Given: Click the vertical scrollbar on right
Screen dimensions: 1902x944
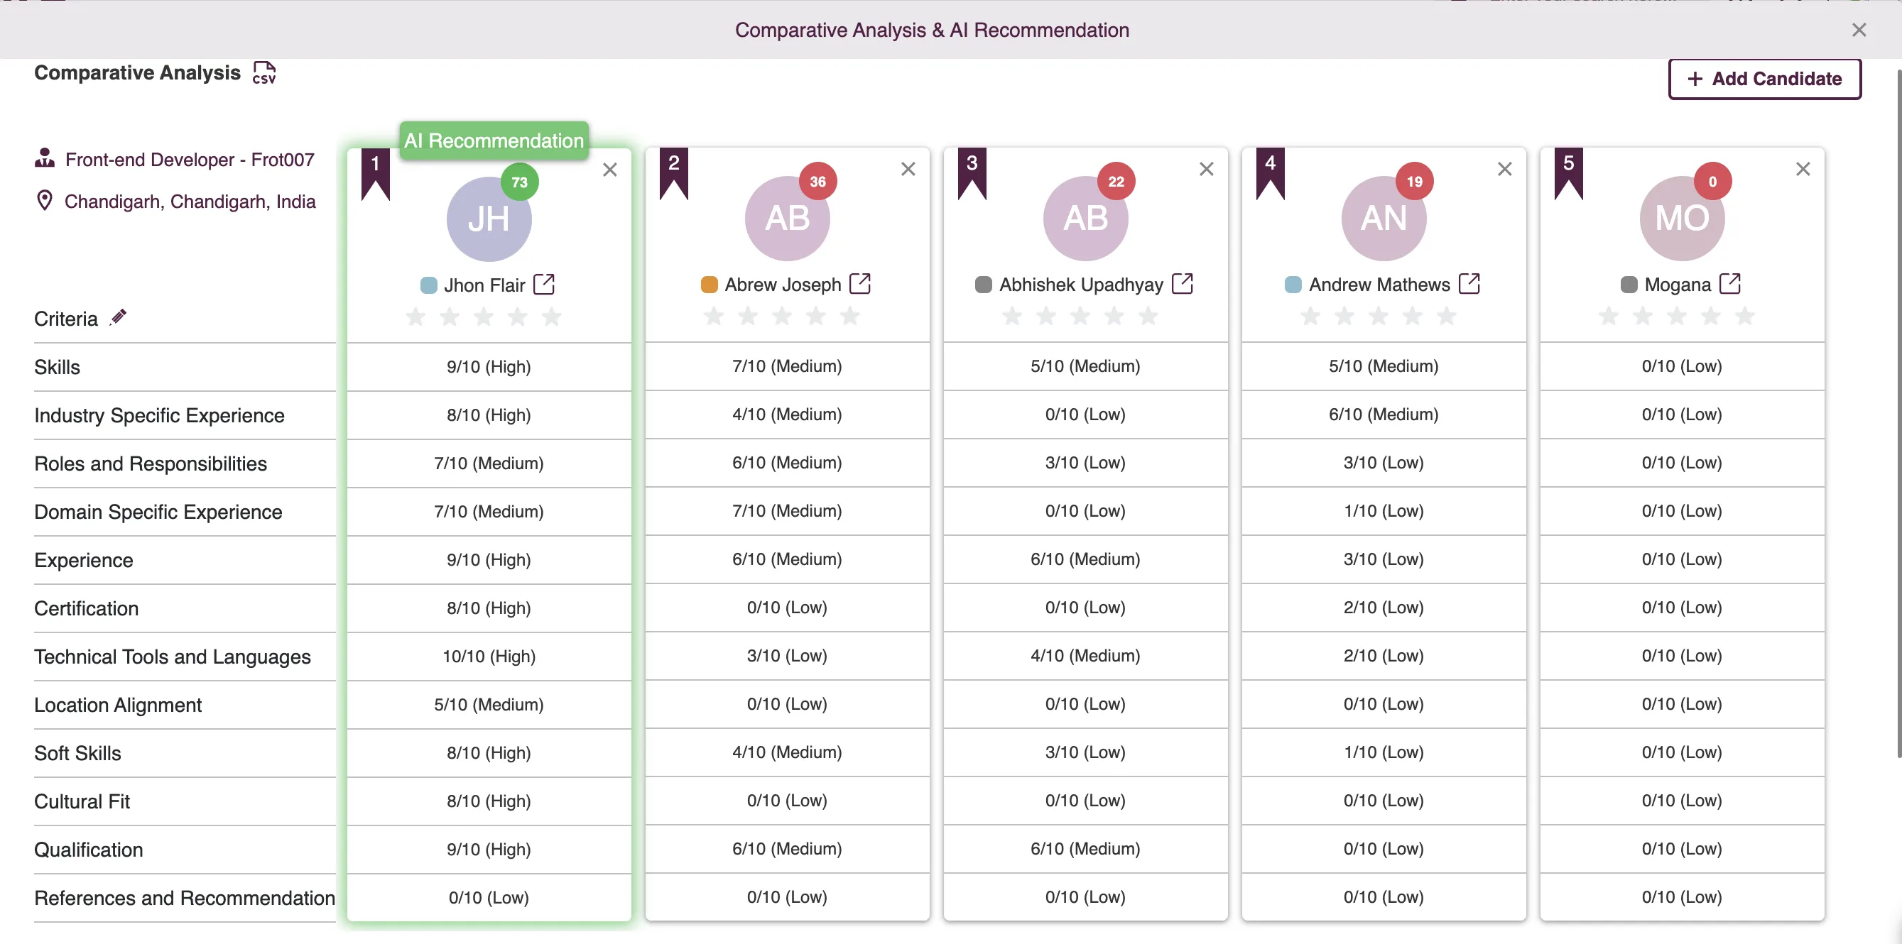Looking at the screenshot, I should click(x=1898, y=413).
